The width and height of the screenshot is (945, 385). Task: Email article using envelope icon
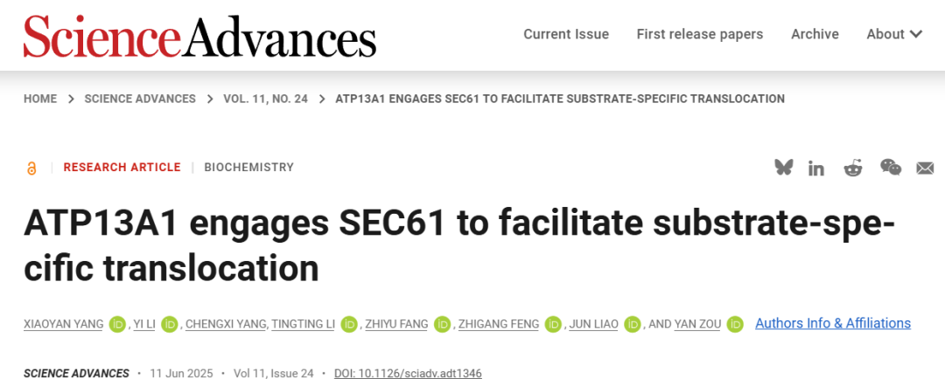point(925,168)
